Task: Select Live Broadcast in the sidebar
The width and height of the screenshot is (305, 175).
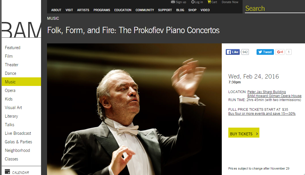Action: click(x=18, y=133)
